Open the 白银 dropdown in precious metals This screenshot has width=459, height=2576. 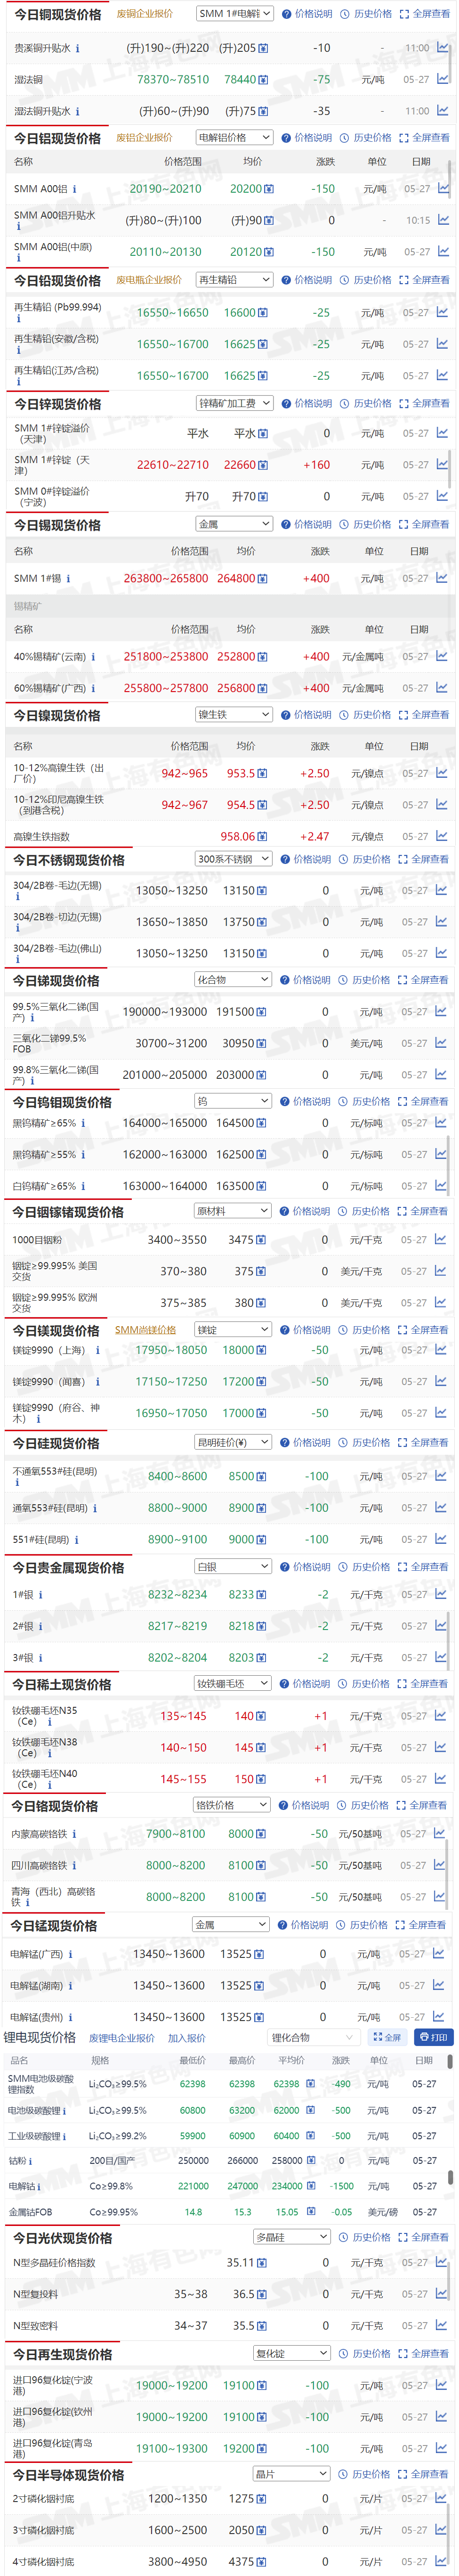point(232,1567)
